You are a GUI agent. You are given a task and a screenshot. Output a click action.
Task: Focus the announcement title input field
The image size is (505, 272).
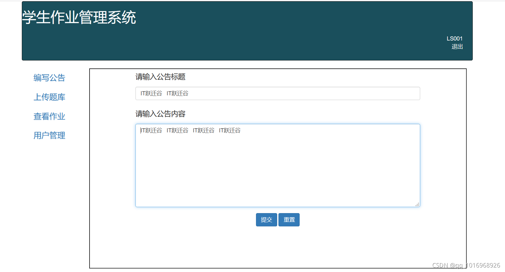coord(278,93)
